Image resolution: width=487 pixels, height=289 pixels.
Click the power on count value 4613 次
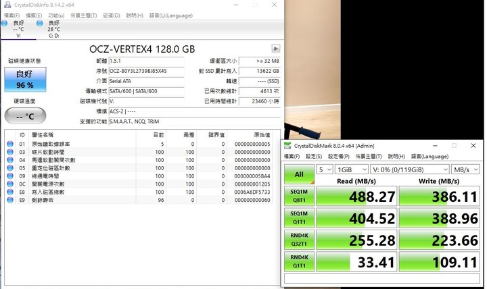[x=259, y=91]
